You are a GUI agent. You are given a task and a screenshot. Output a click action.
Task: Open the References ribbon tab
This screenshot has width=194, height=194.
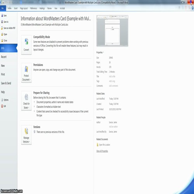pyautogui.click(x=33, y=8)
